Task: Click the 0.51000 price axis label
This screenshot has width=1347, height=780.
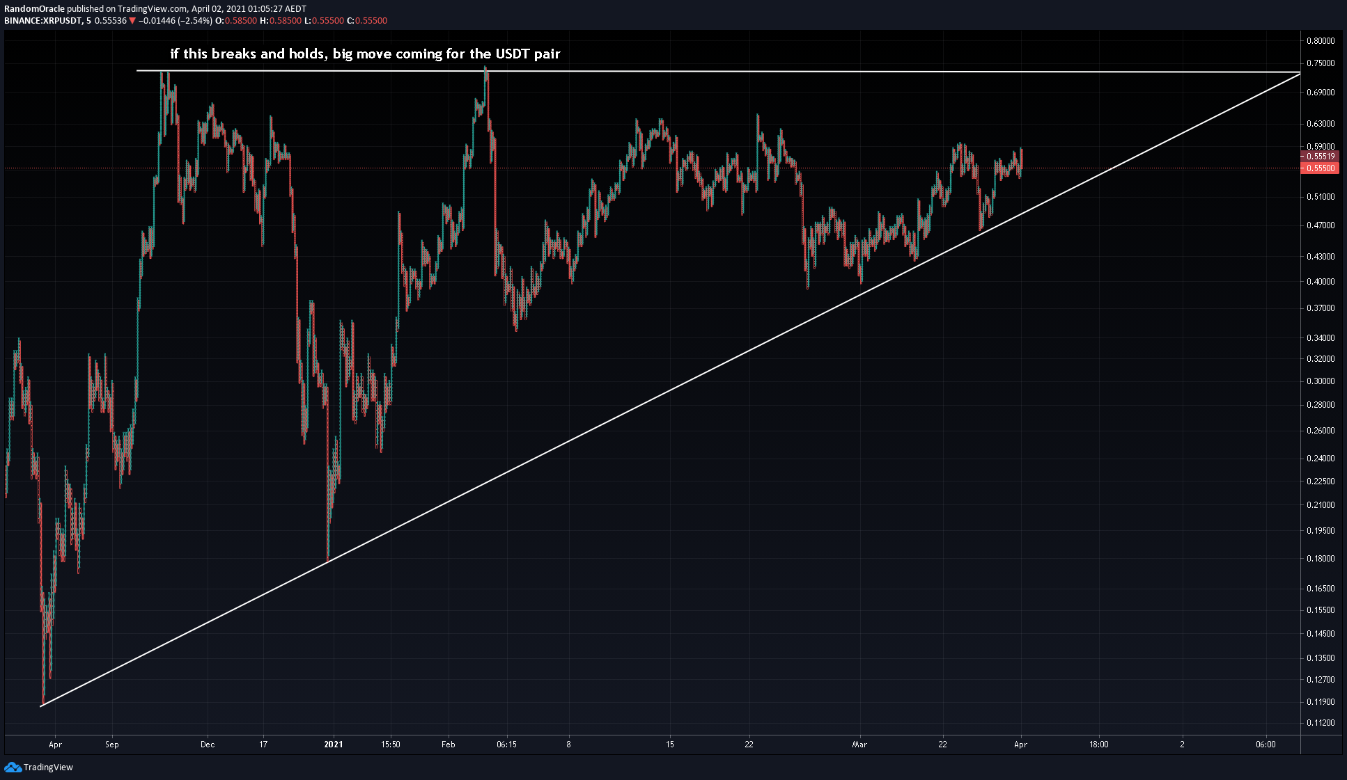Action: click(x=1321, y=197)
